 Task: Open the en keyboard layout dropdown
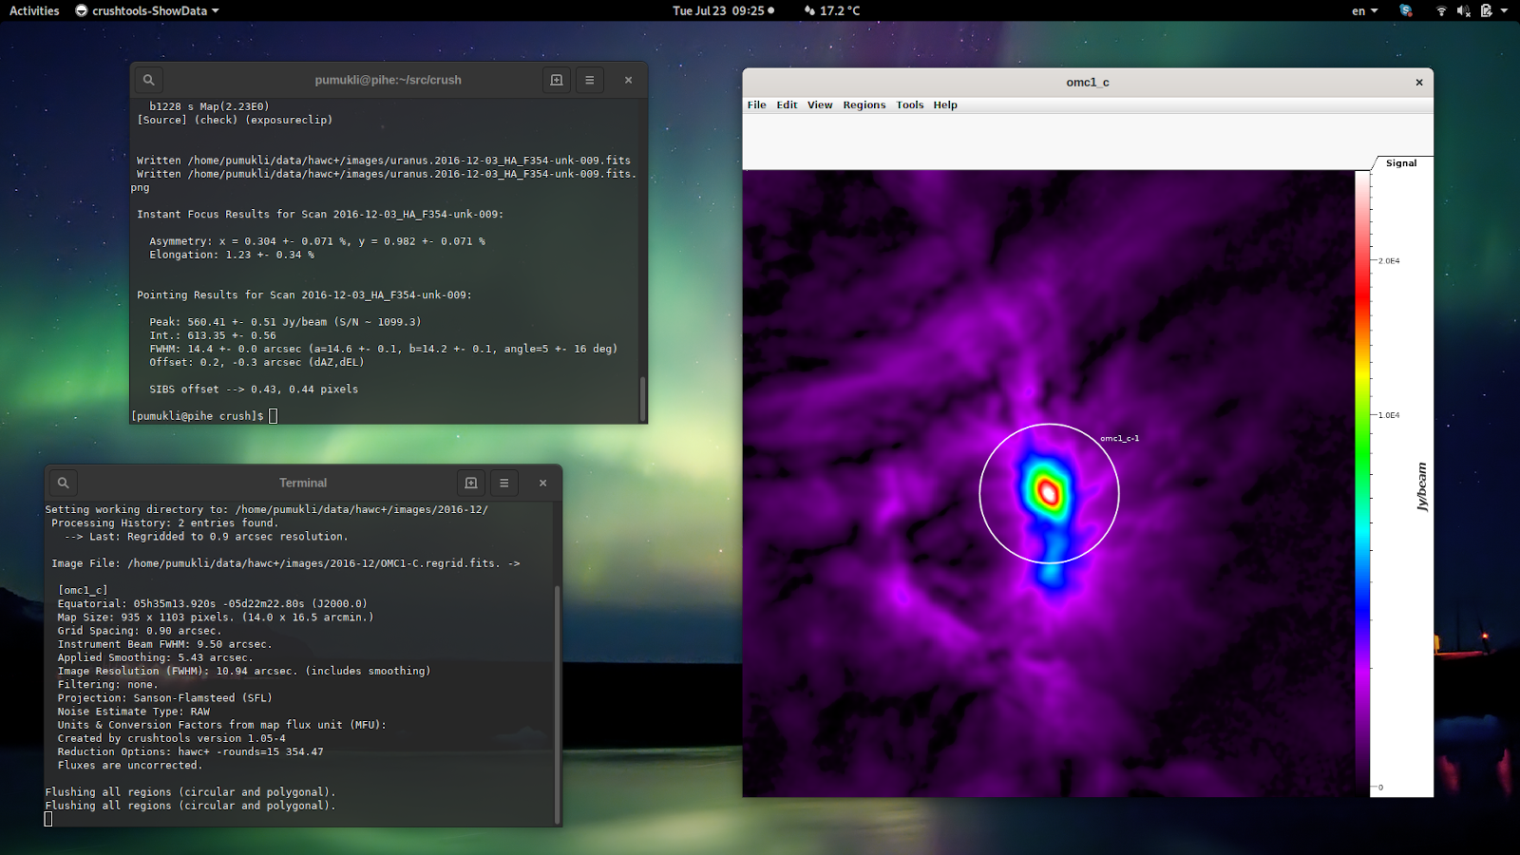[x=1365, y=10]
